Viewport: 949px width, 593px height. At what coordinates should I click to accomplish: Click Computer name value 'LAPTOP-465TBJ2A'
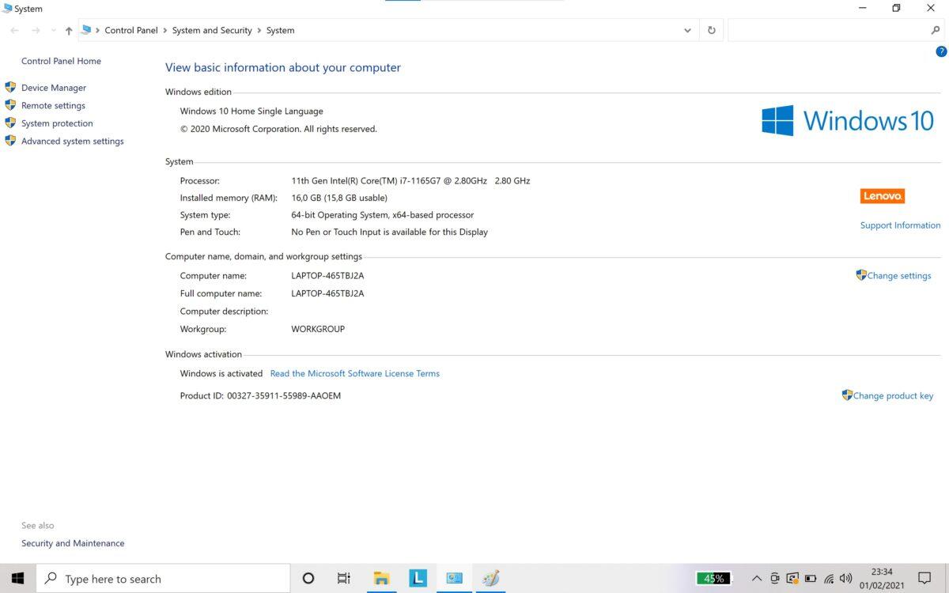click(x=327, y=276)
